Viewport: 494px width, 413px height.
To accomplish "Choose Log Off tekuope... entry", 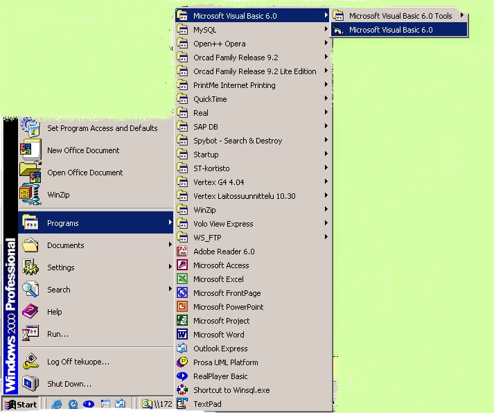I will tap(96, 362).
